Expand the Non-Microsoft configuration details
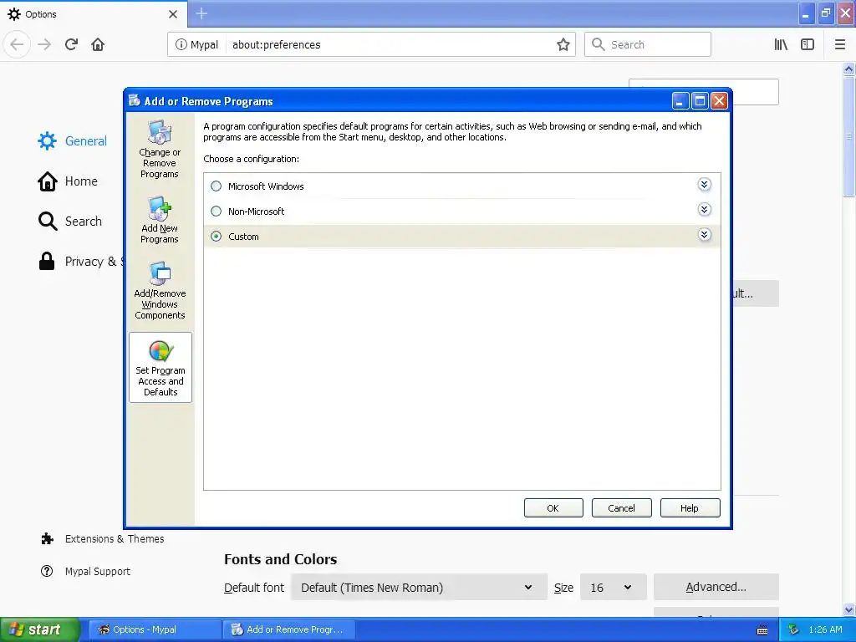Screen dimensions: 856x642 tap(704, 210)
